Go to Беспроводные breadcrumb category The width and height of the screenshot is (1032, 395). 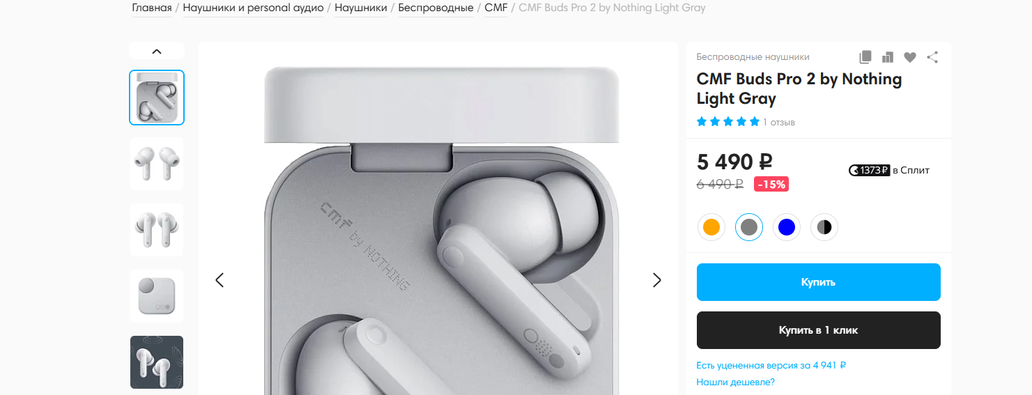436,8
